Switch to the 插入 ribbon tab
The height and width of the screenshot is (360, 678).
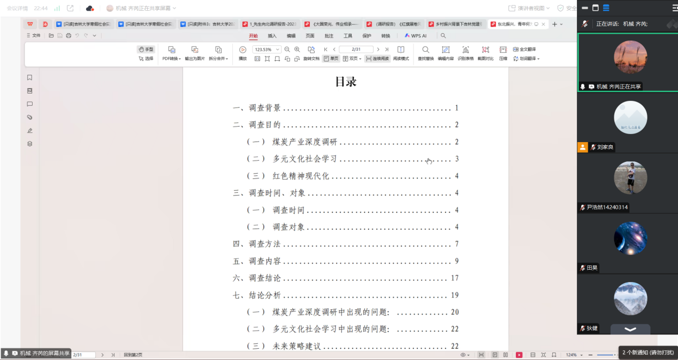[272, 36]
